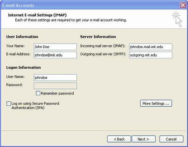The image size is (188, 147).
Task: Click the 'User Information' heading
Action: point(22,37)
